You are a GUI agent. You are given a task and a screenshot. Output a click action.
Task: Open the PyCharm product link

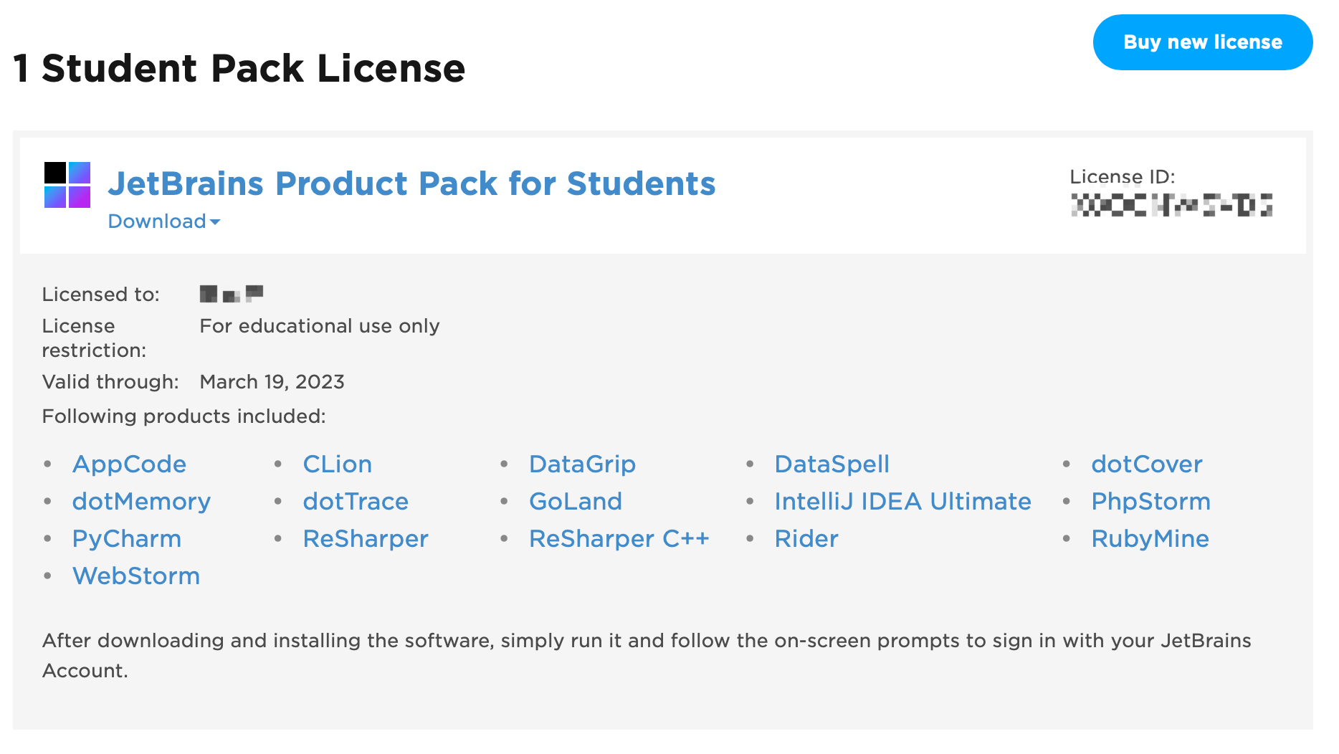point(127,539)
